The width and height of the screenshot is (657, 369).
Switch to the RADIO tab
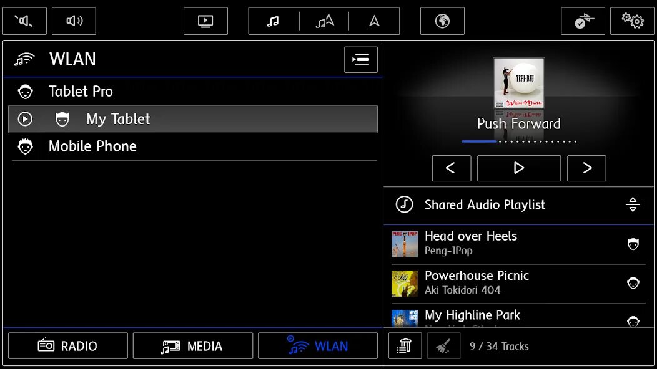click(x=68, y=346)
